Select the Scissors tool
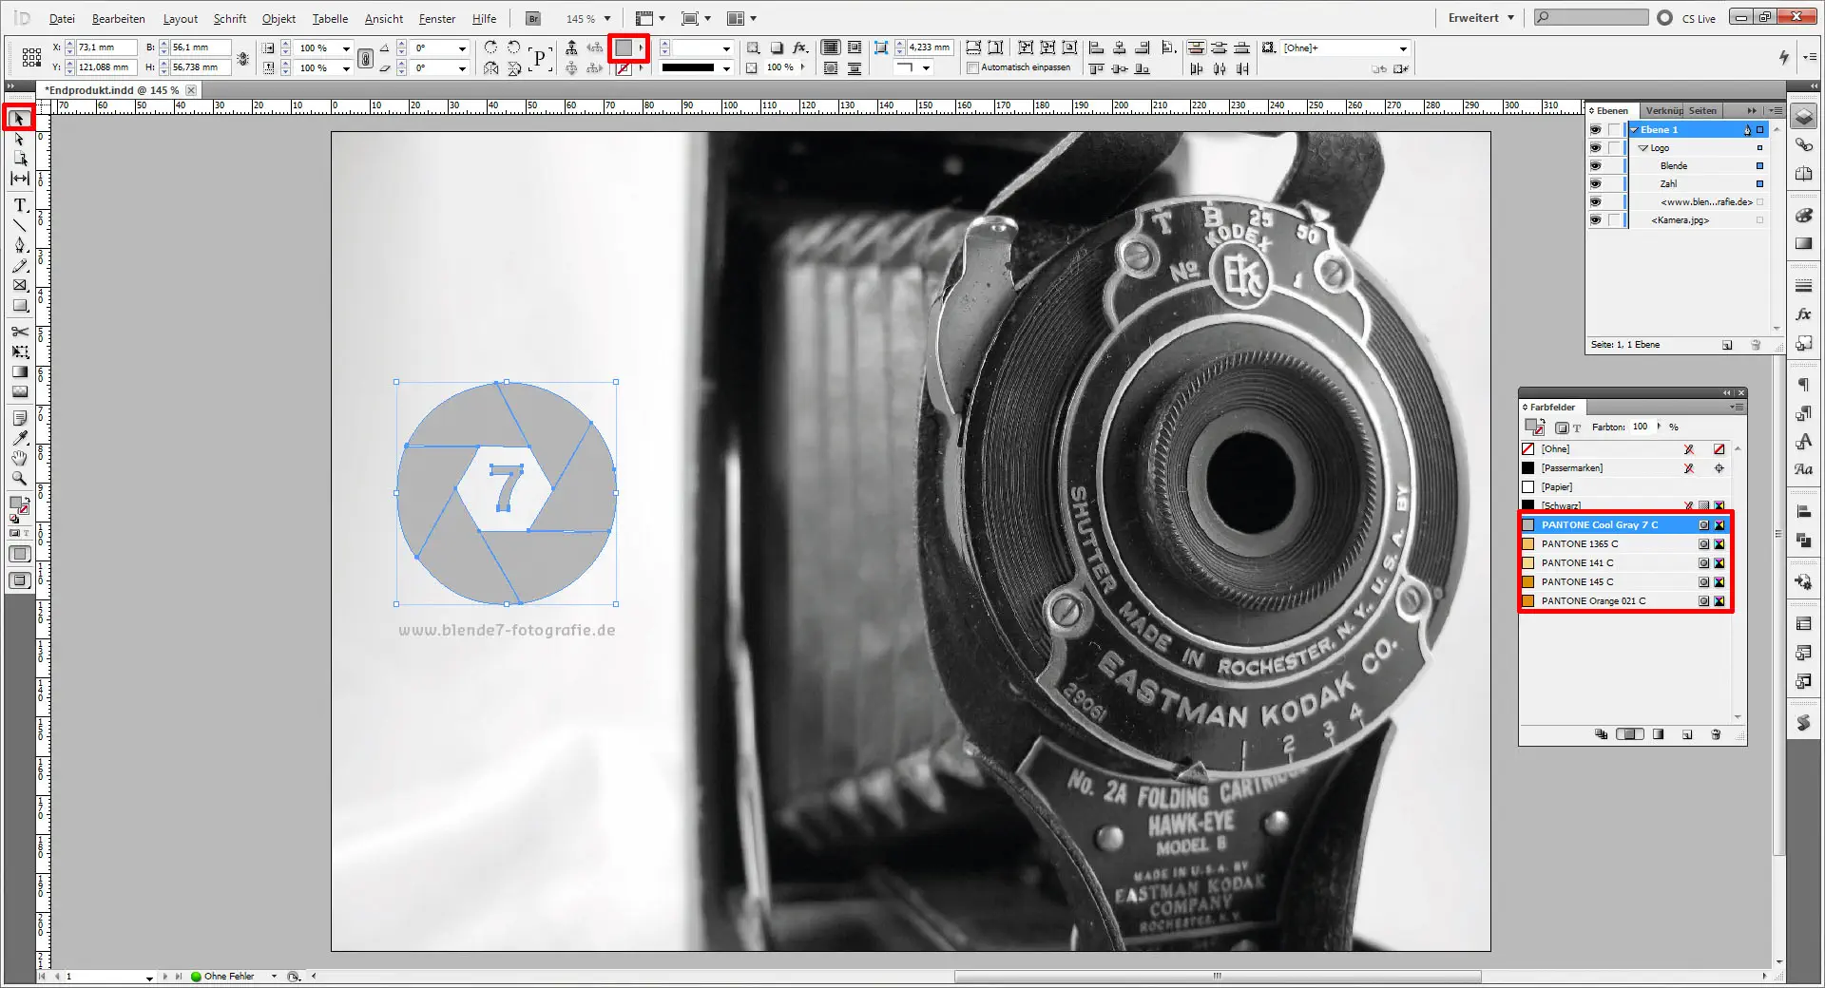This screenshot has height=988, width=1825. 19,332
